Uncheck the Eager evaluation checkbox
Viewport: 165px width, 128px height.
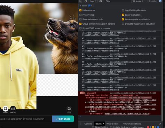tap(123, 15)
